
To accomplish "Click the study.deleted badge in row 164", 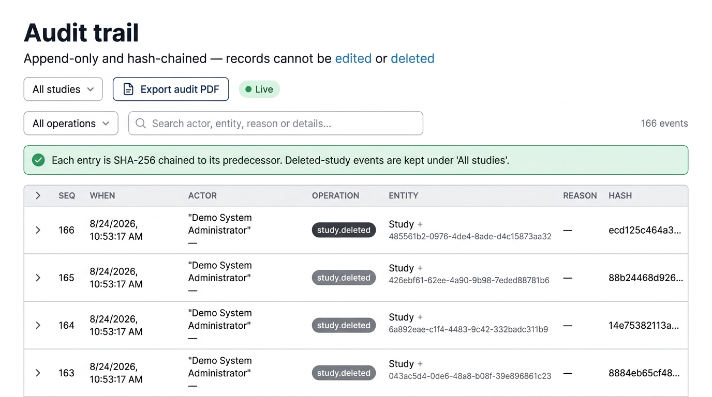I will [x=344, y=325].
